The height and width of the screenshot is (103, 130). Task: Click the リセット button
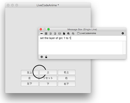pos(48,78)
